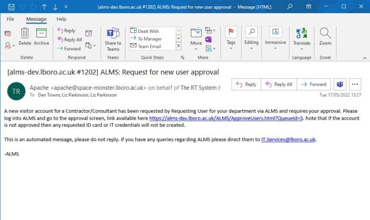Click the ribbon display options icon
The image size is (370, 220).
click(x=309, y=6)
